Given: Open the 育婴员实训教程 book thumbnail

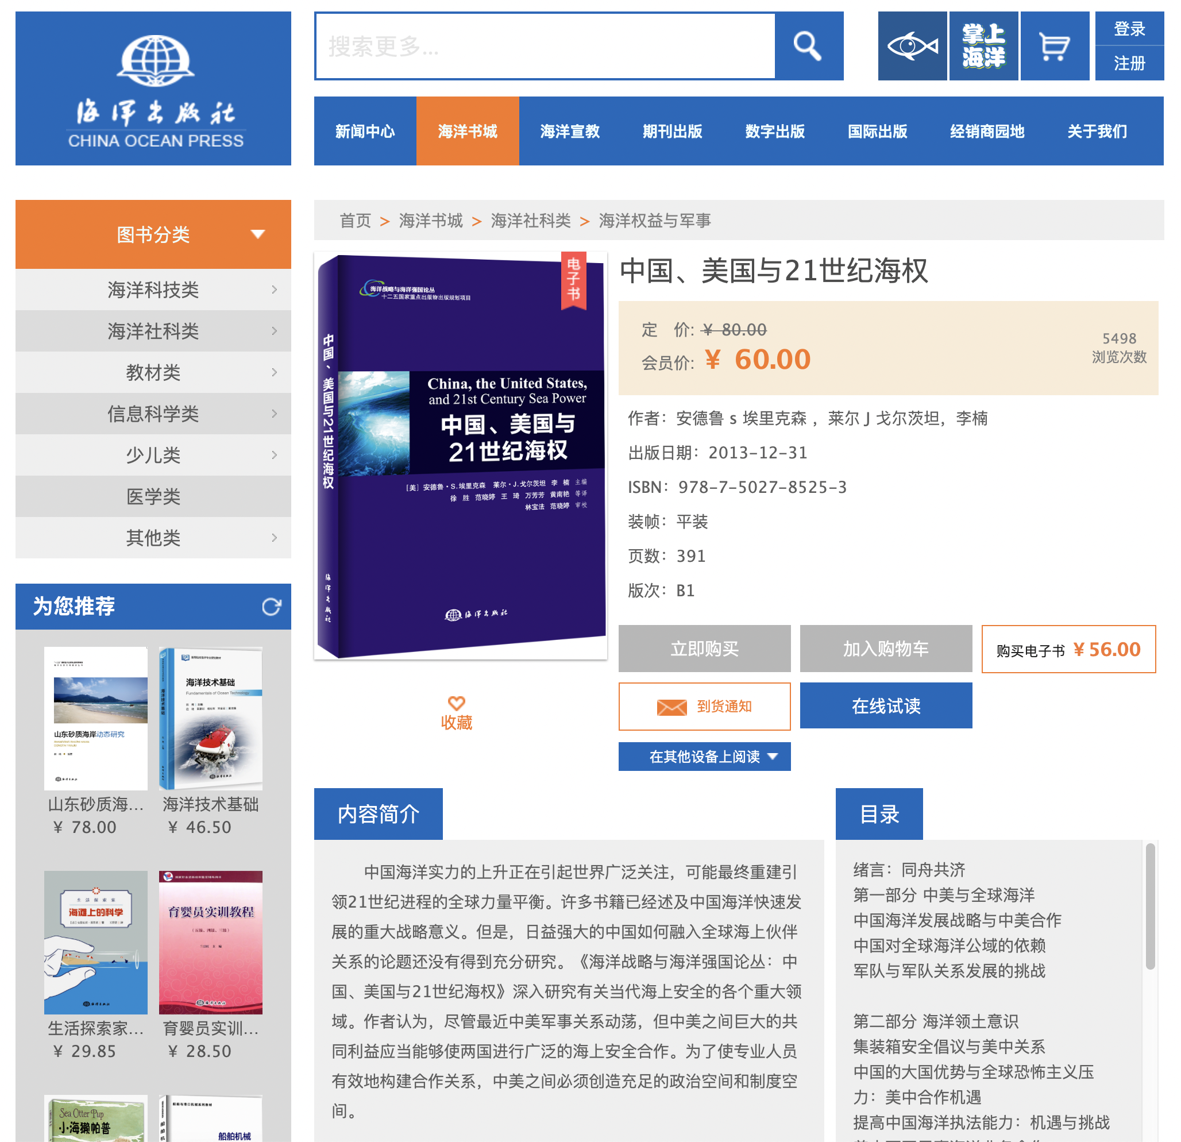Looking at the screenshot, I should [210, 943].
